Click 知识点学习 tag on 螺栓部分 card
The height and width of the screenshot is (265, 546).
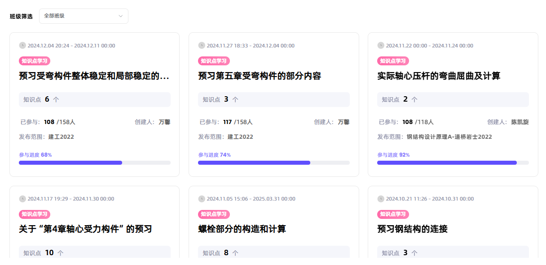click(x=214, y=214)
